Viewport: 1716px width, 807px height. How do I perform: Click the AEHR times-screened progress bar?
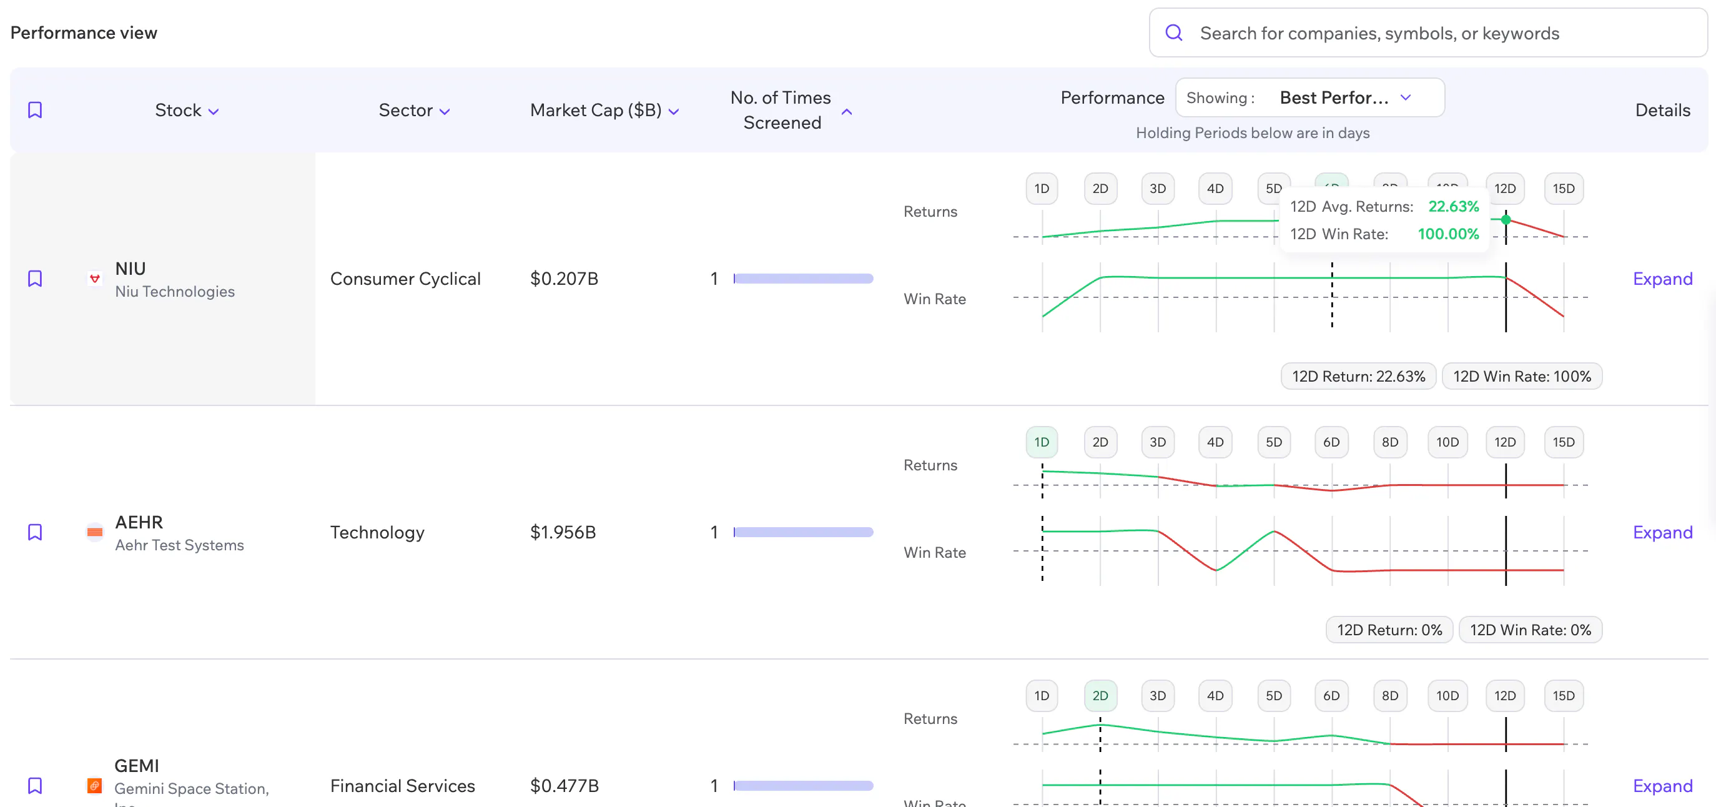coord(804,532)
